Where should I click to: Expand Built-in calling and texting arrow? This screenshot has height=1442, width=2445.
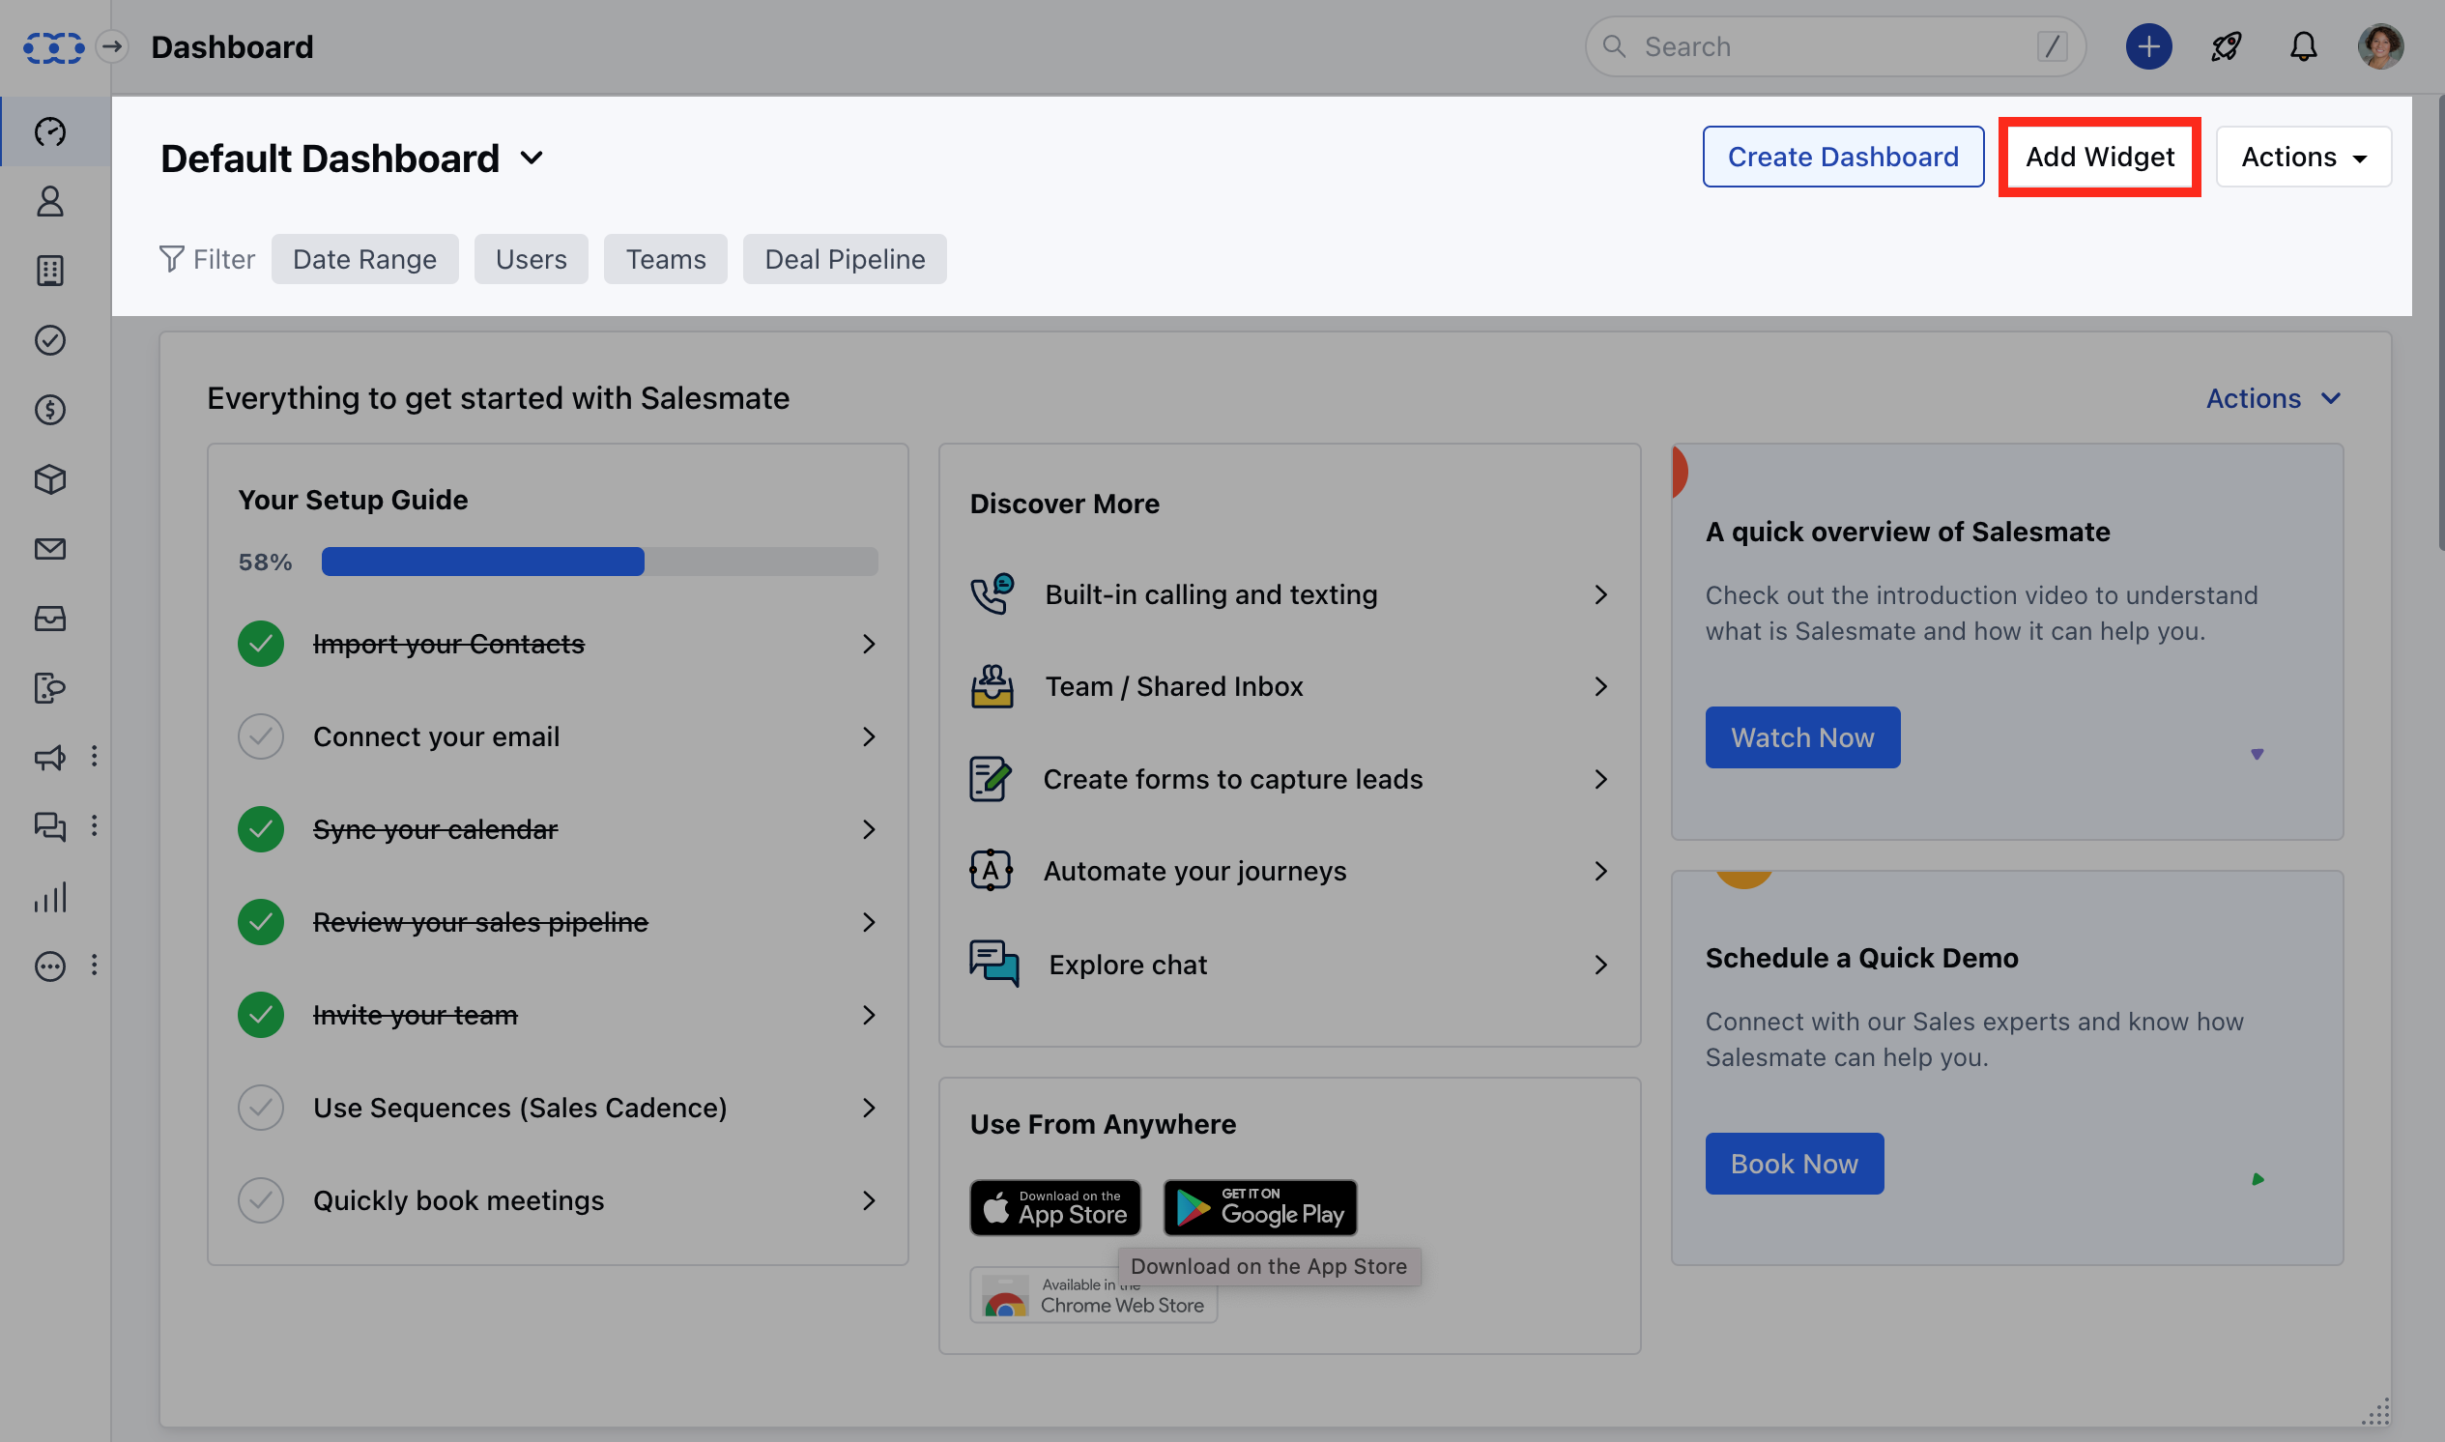[1601, 593]
